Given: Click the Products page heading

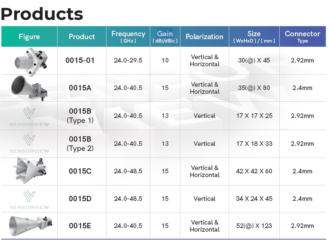Looking at the screenshot, I should click(42, 14).
